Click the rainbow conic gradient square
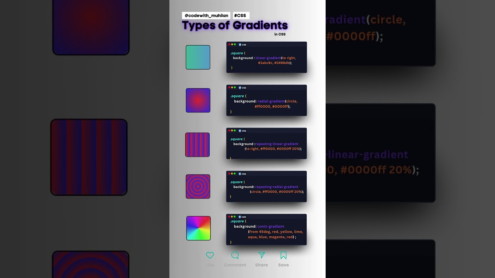495x278 pixels. (198, 228)
